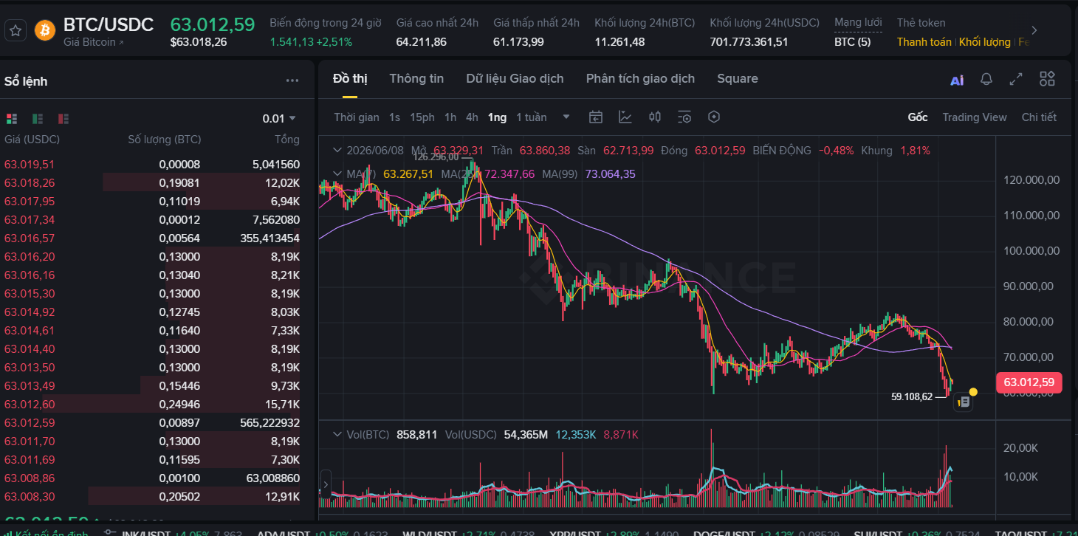The height and width of the screenshot is (536, 1078).
Task: Switch to Thông tin tab
Action: coord(416,78)
